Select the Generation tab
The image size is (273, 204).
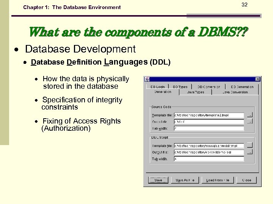(x=163, y=92)
